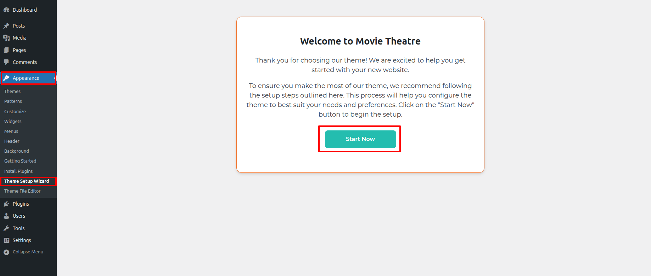Open the Patterns submenu item
Screen dimensions: 651x276
tap(13, 101)
